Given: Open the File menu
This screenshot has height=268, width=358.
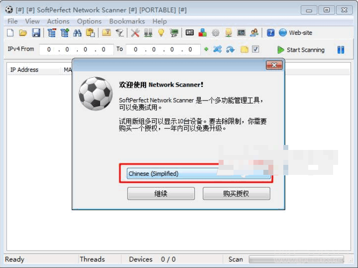Looking at the screenshot, I should pyautogui.click(x=12, y=21).
